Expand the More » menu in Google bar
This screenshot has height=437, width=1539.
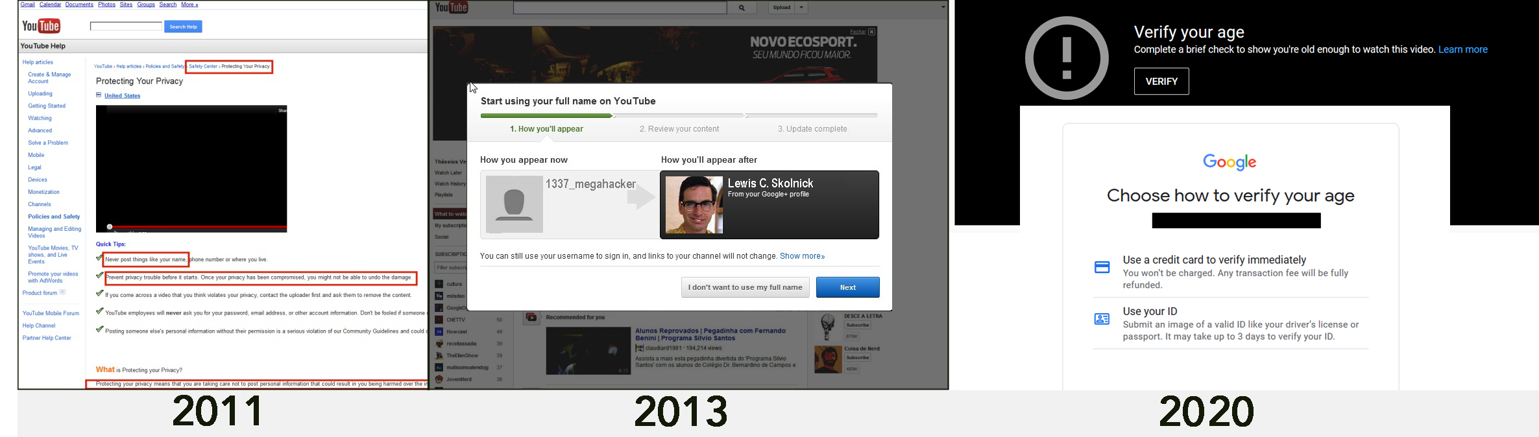tap(189, 5)
